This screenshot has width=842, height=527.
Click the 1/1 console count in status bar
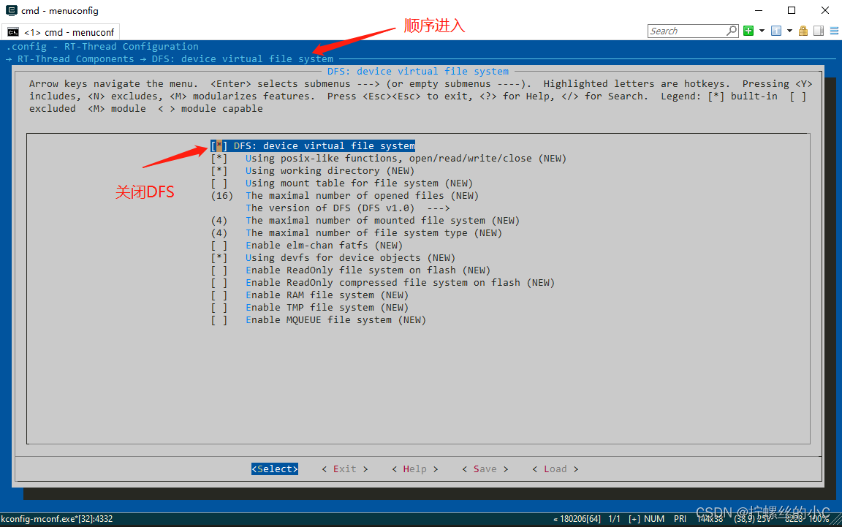tap(614, 519)
